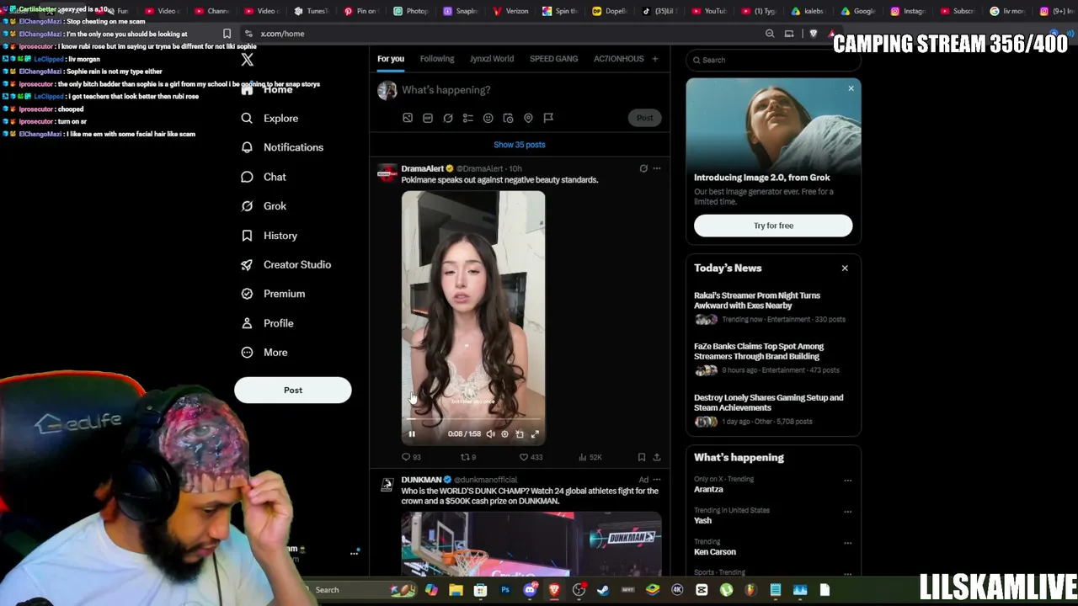Click the X Search input field
This screenshot has width=1078, height=606.
pos(773,60)
